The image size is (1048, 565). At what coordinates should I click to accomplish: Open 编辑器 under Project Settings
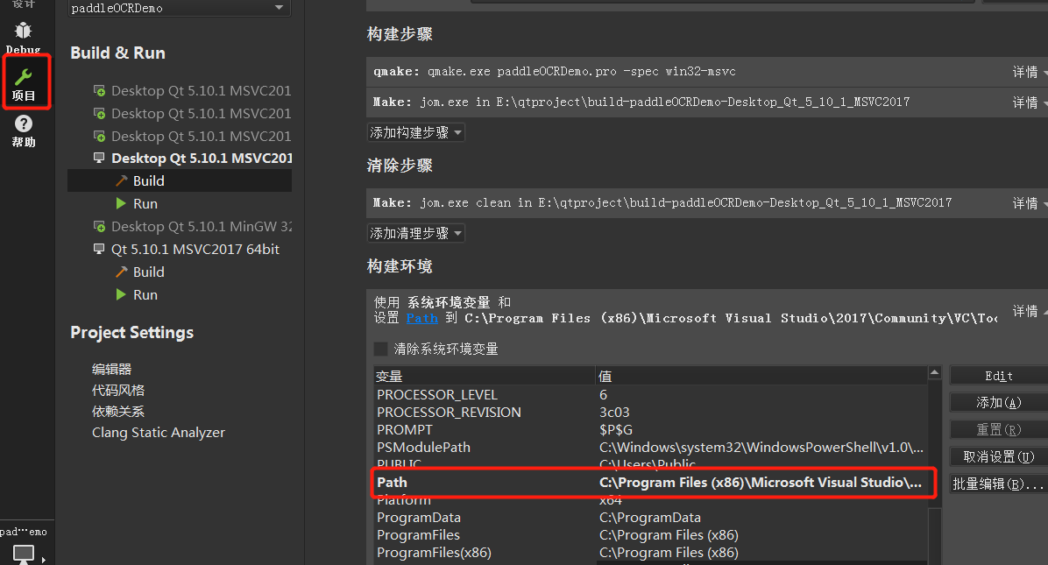111,369
